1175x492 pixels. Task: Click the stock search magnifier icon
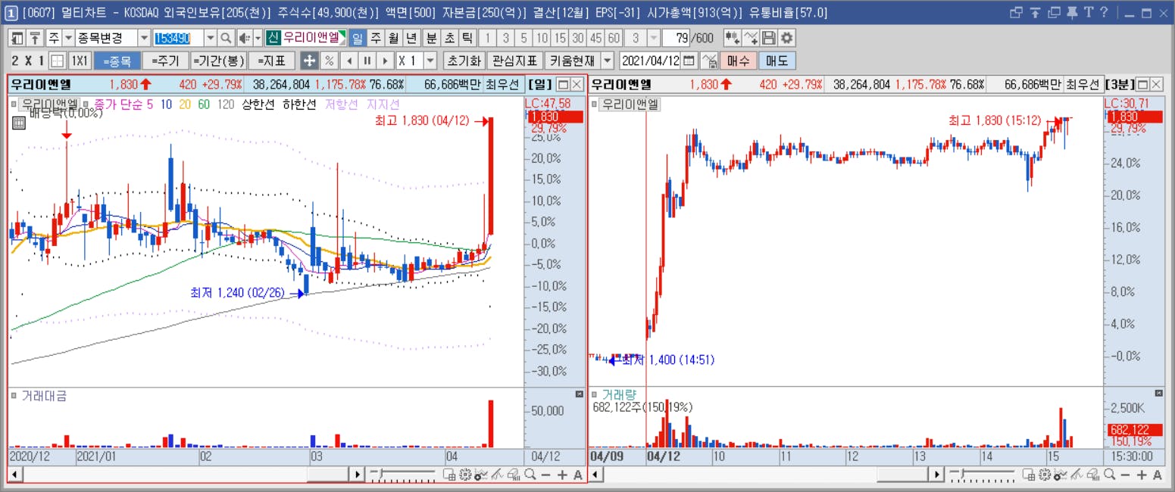pyautogui.click(x=226, y=38)
